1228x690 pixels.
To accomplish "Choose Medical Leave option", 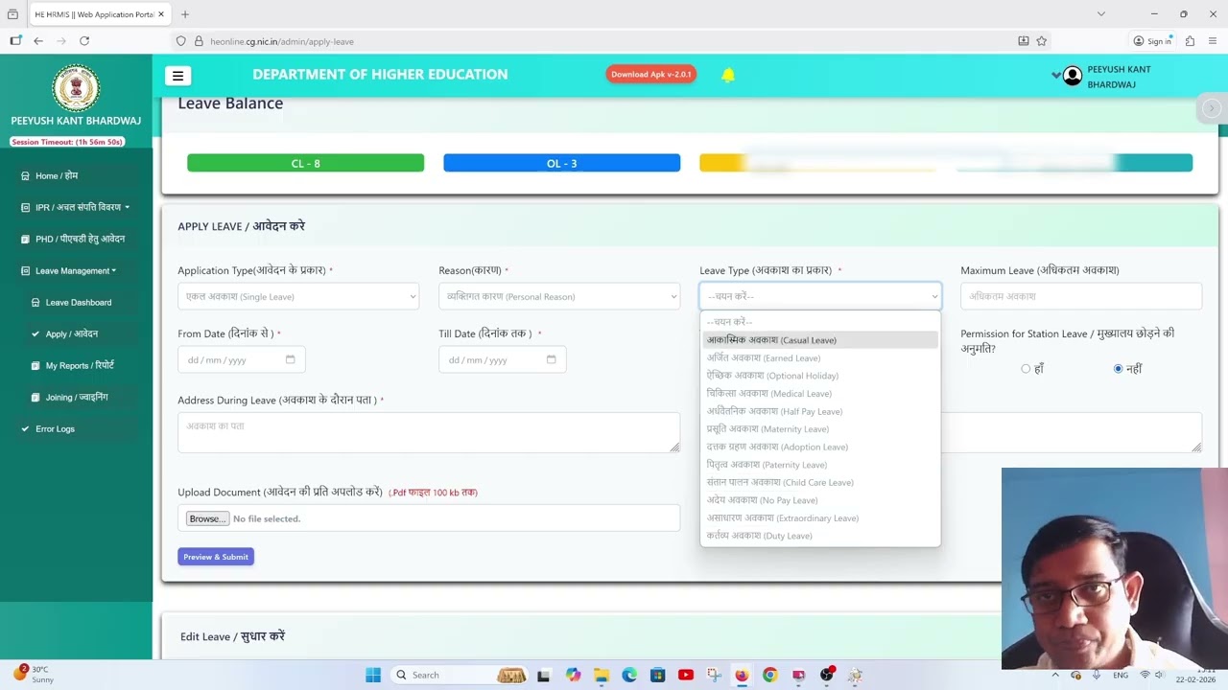I will tap(820, 393).
